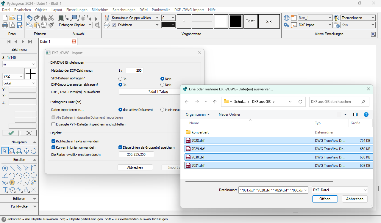The width and height of the screenshot is (381, 223).
Task: Open the DXF-Import settings dropdown
Action: click(x=315, y=25)
